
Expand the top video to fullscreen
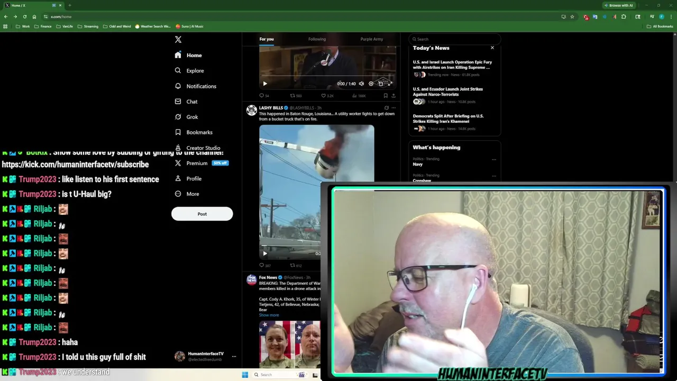coord(390,84)
